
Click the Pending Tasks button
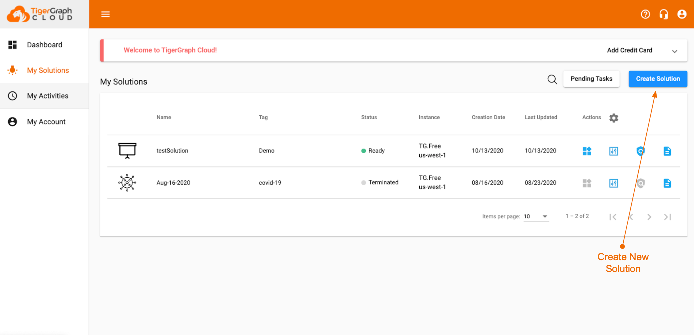click(591, 79)
